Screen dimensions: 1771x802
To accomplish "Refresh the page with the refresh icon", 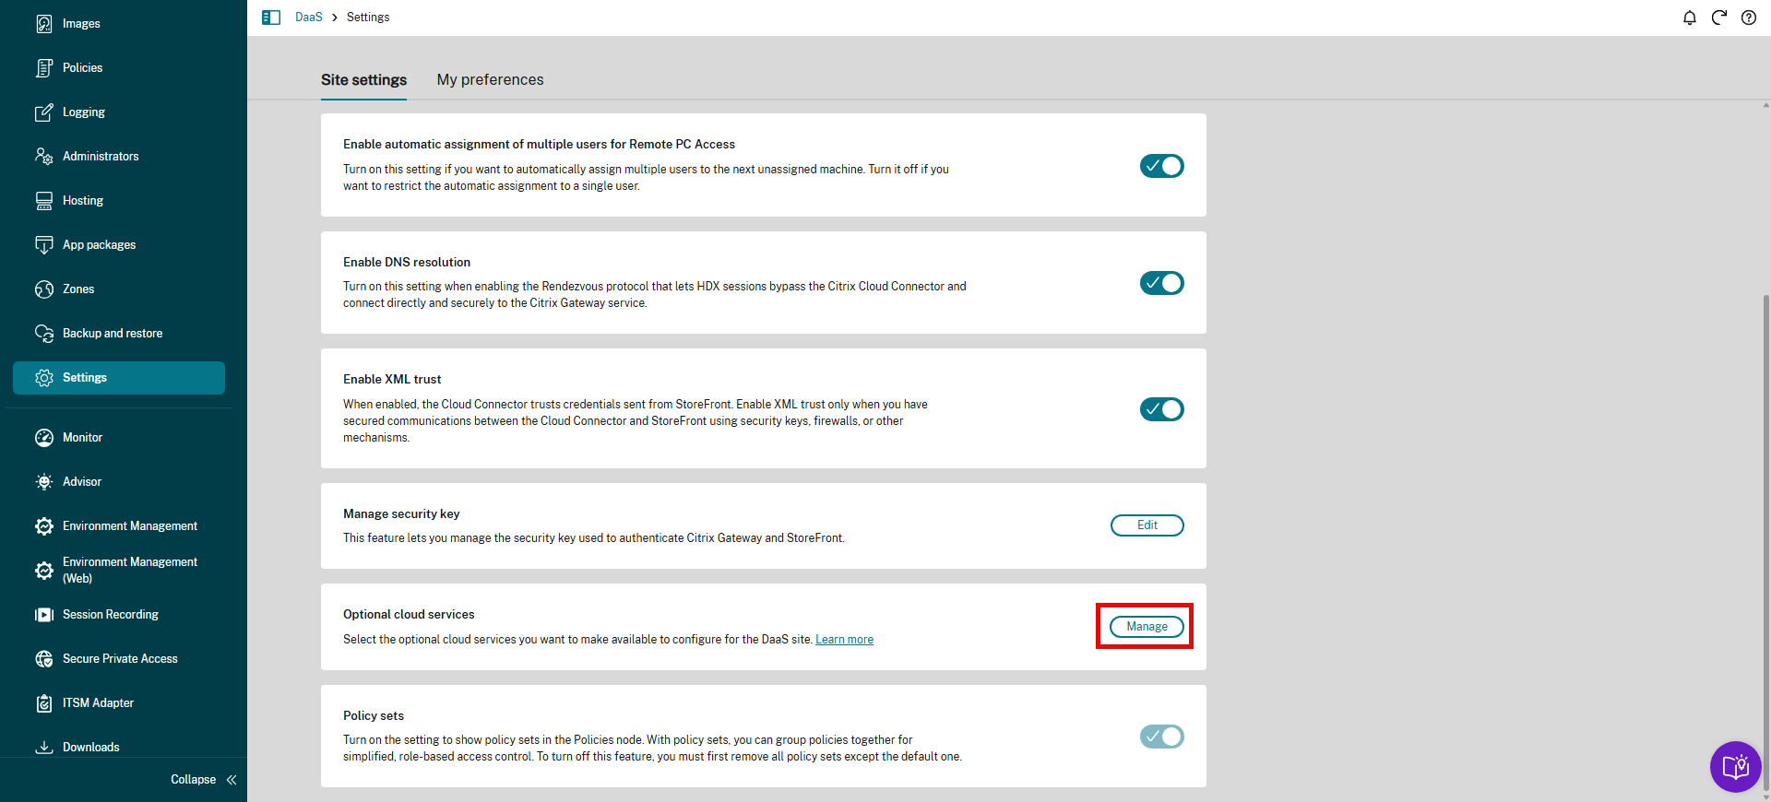I will point(1719,18).
